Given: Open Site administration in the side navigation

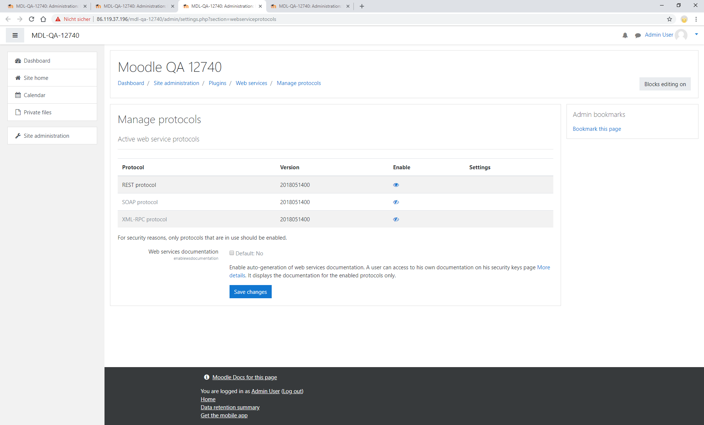Looking at the screenshot, I should (52, 136).
